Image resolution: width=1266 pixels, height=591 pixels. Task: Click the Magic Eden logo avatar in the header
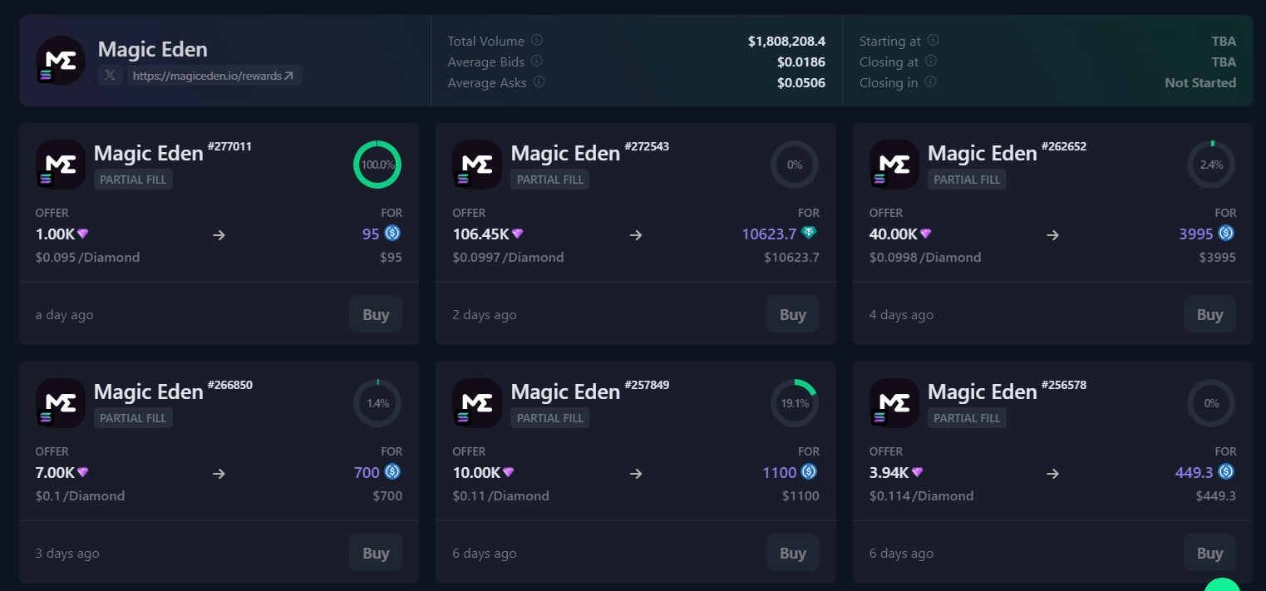(60, 60)
